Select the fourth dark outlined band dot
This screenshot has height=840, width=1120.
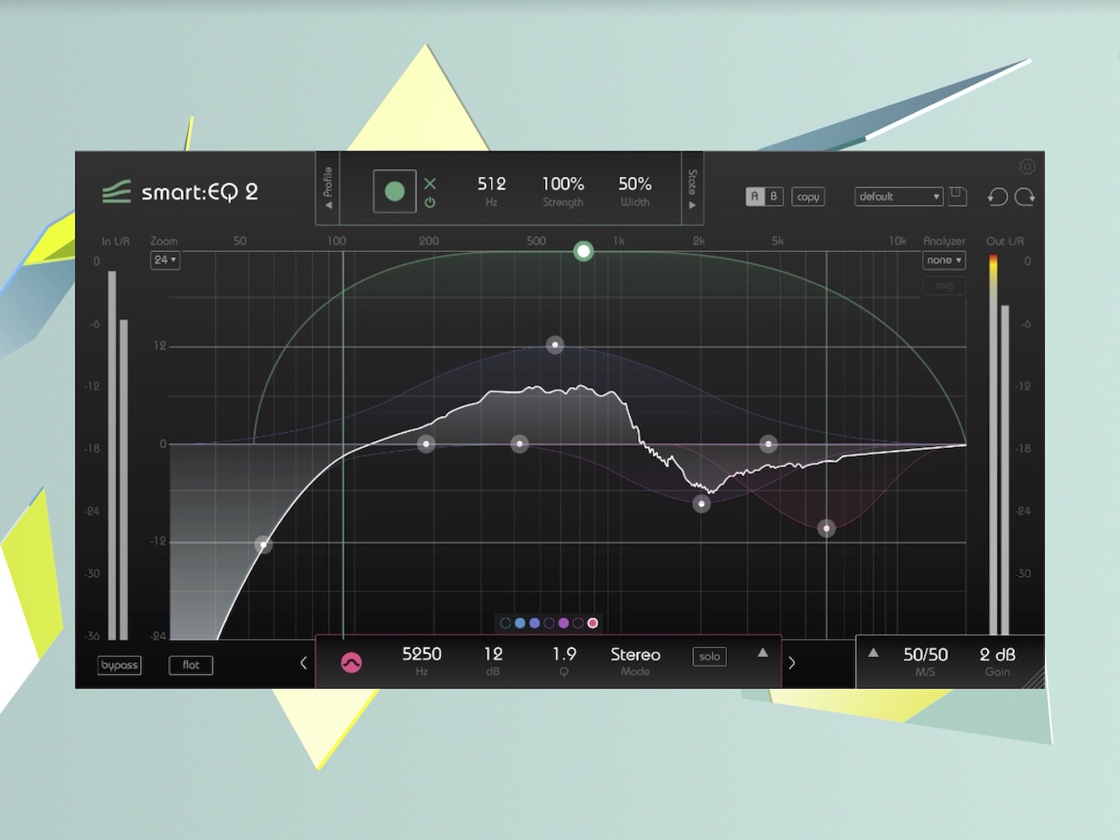coord(549,623)
